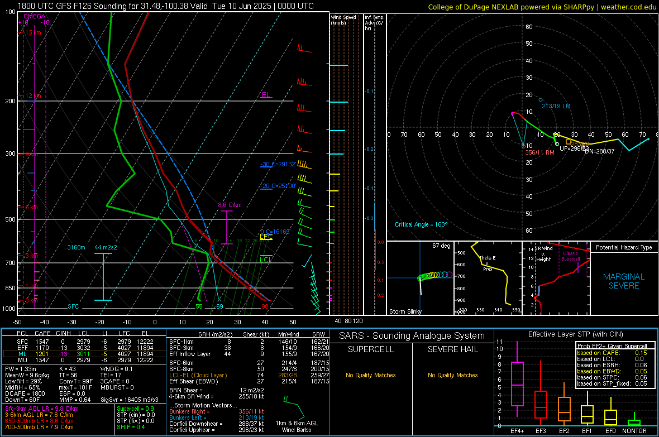Click the yellow LFC marker label

point(266,237)
